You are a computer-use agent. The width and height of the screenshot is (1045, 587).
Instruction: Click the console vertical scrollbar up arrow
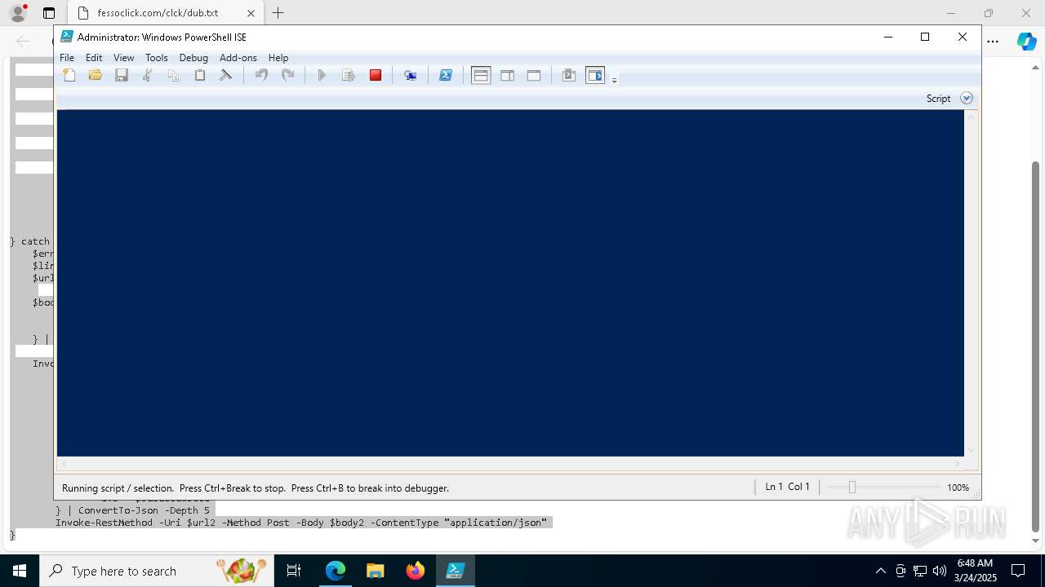coord(972,117)
